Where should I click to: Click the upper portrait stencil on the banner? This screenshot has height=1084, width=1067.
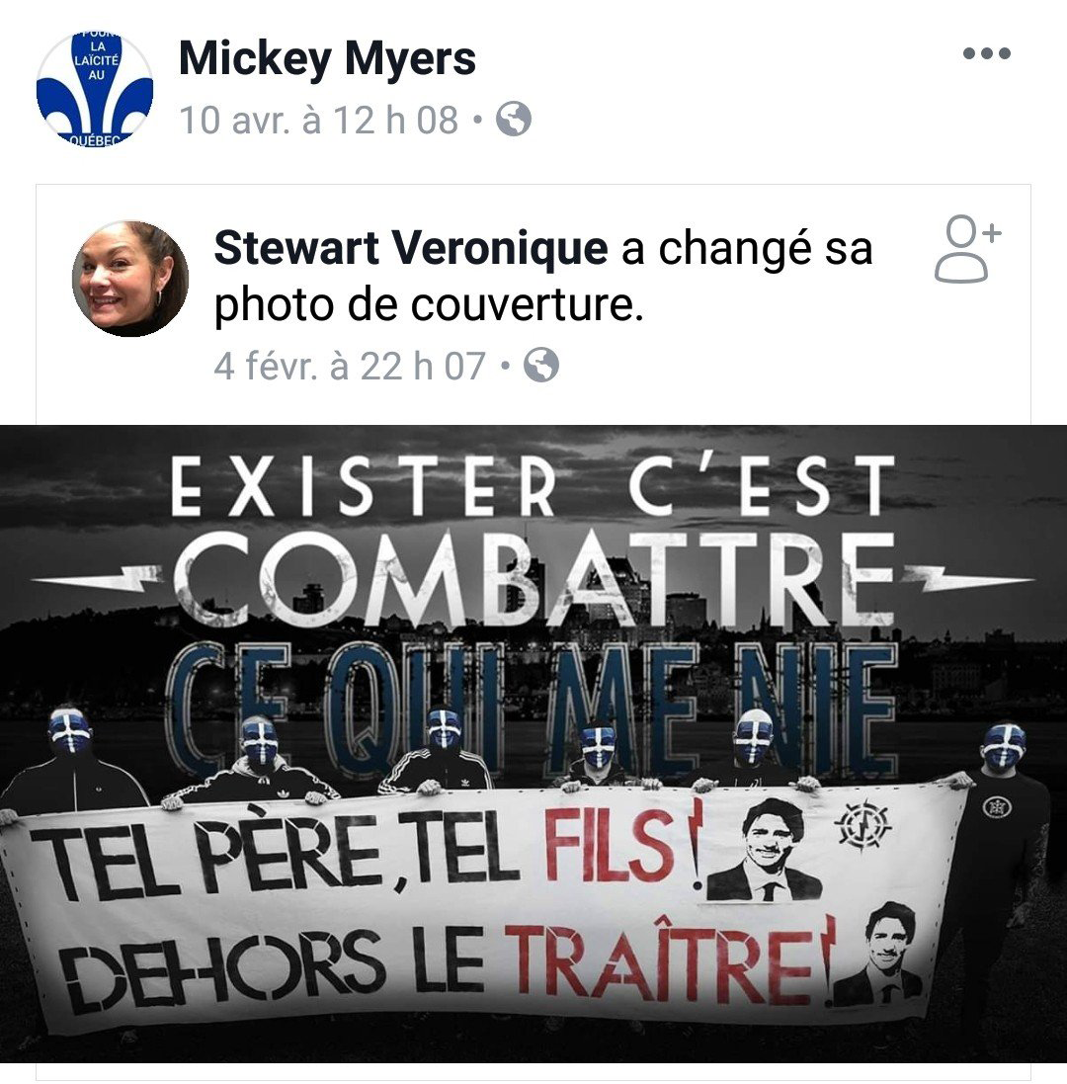coord(765,850)
